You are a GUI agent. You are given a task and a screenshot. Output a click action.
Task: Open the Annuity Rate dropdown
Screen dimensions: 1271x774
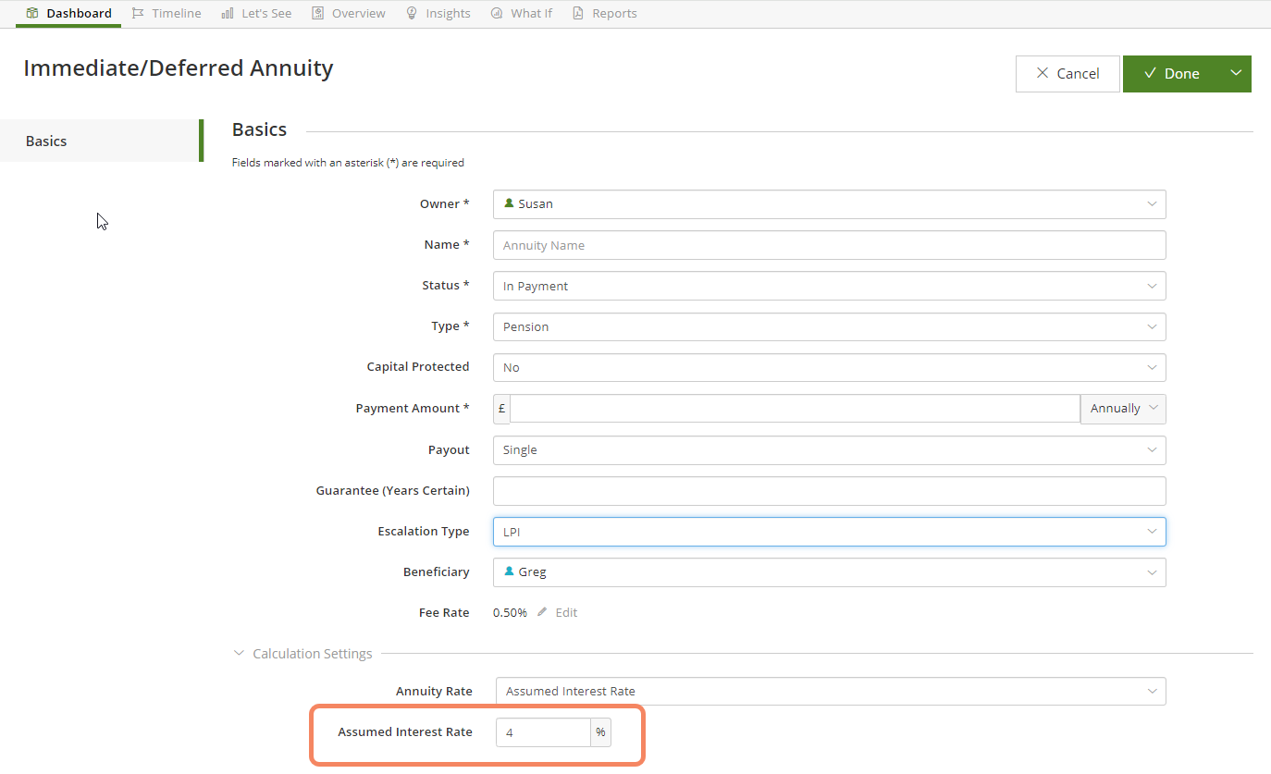point(831,692)
